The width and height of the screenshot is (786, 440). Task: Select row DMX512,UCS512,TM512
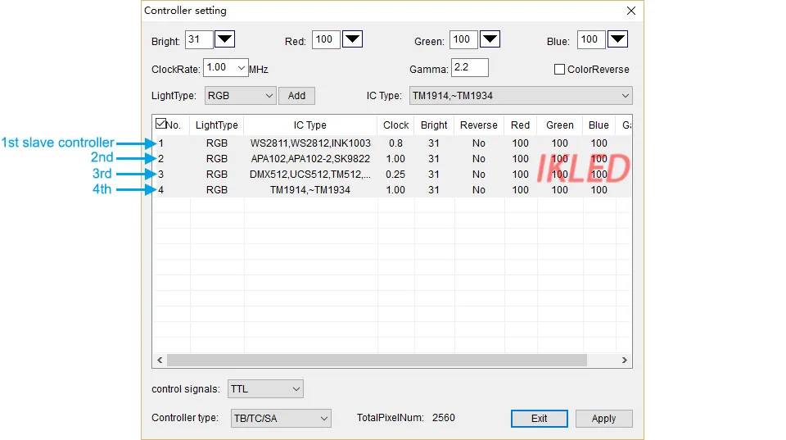392,174
